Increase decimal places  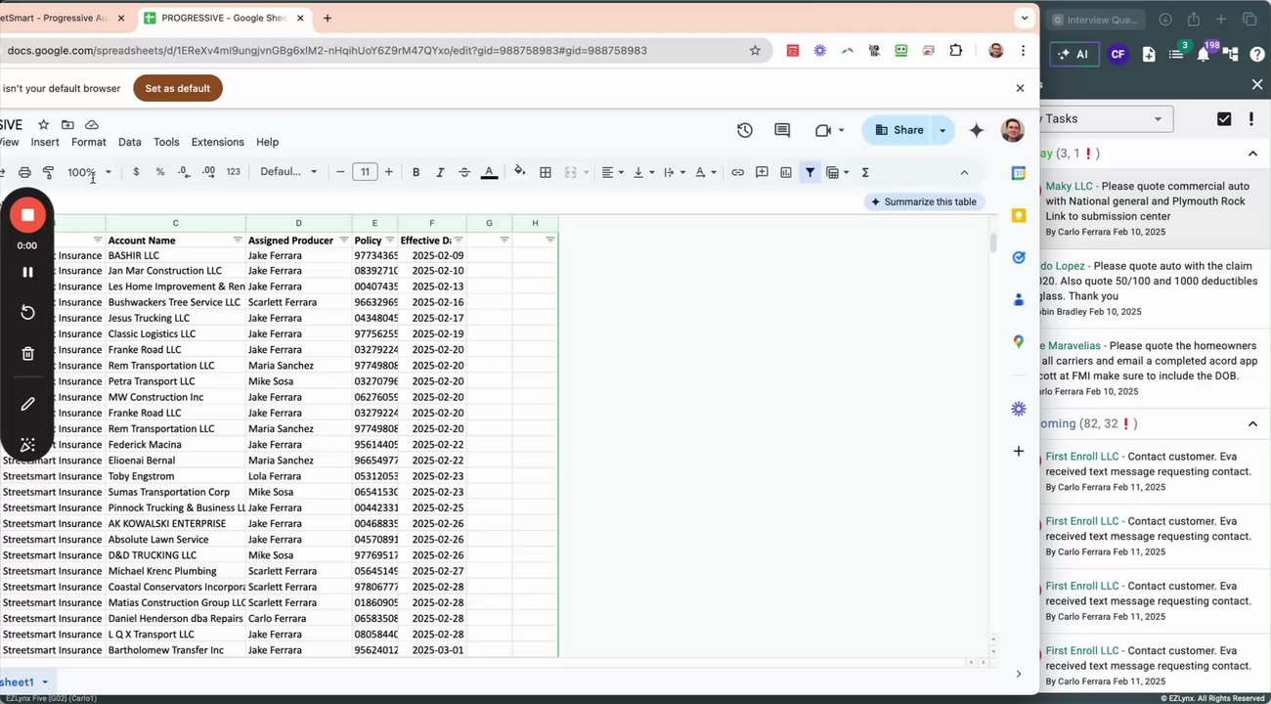tap(208, 172)
